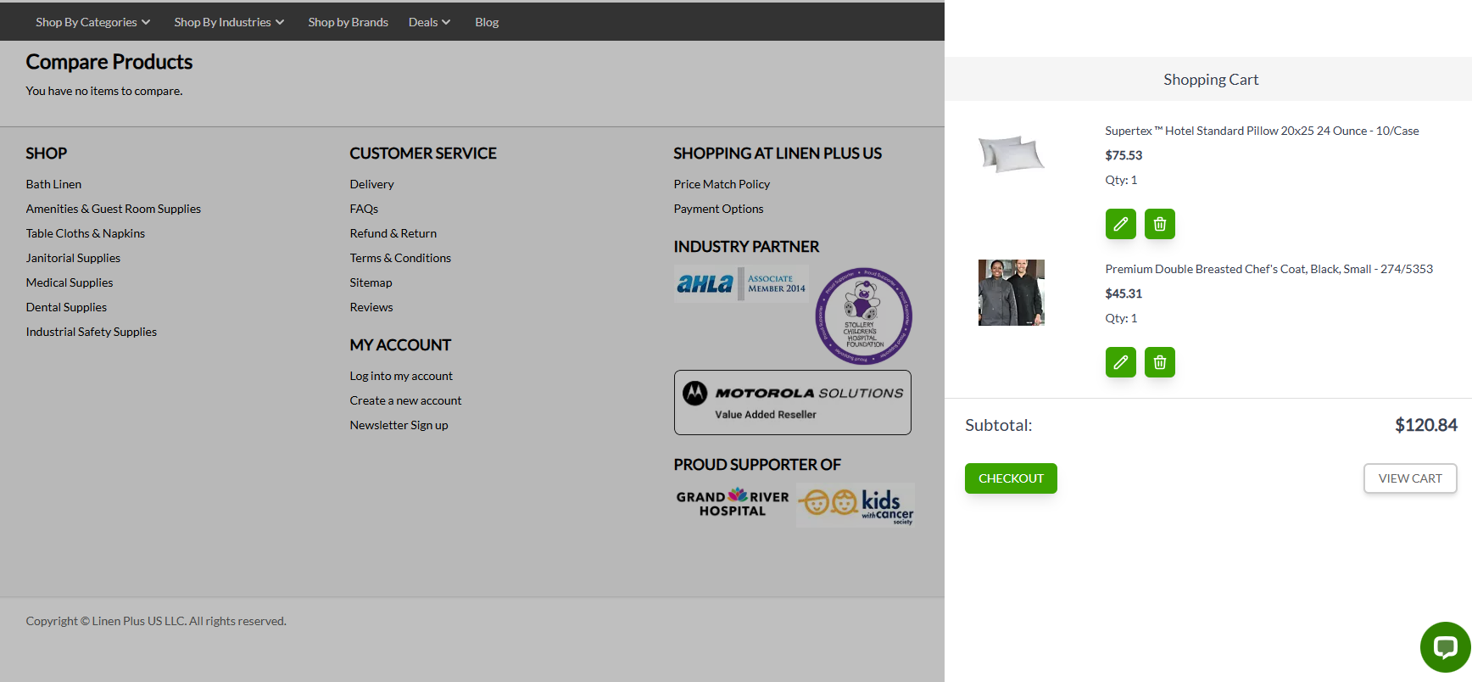
Task: Click the Kids with Cancer Society logo
Action: coord(855,505)
